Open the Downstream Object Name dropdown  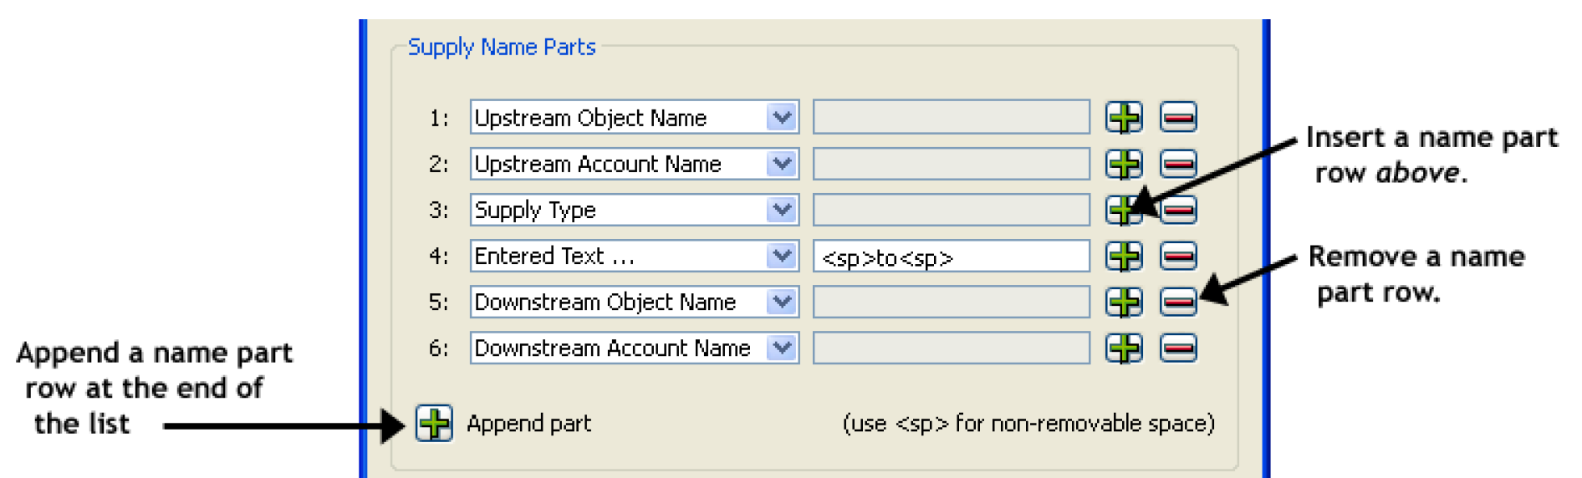coord(782,302)
